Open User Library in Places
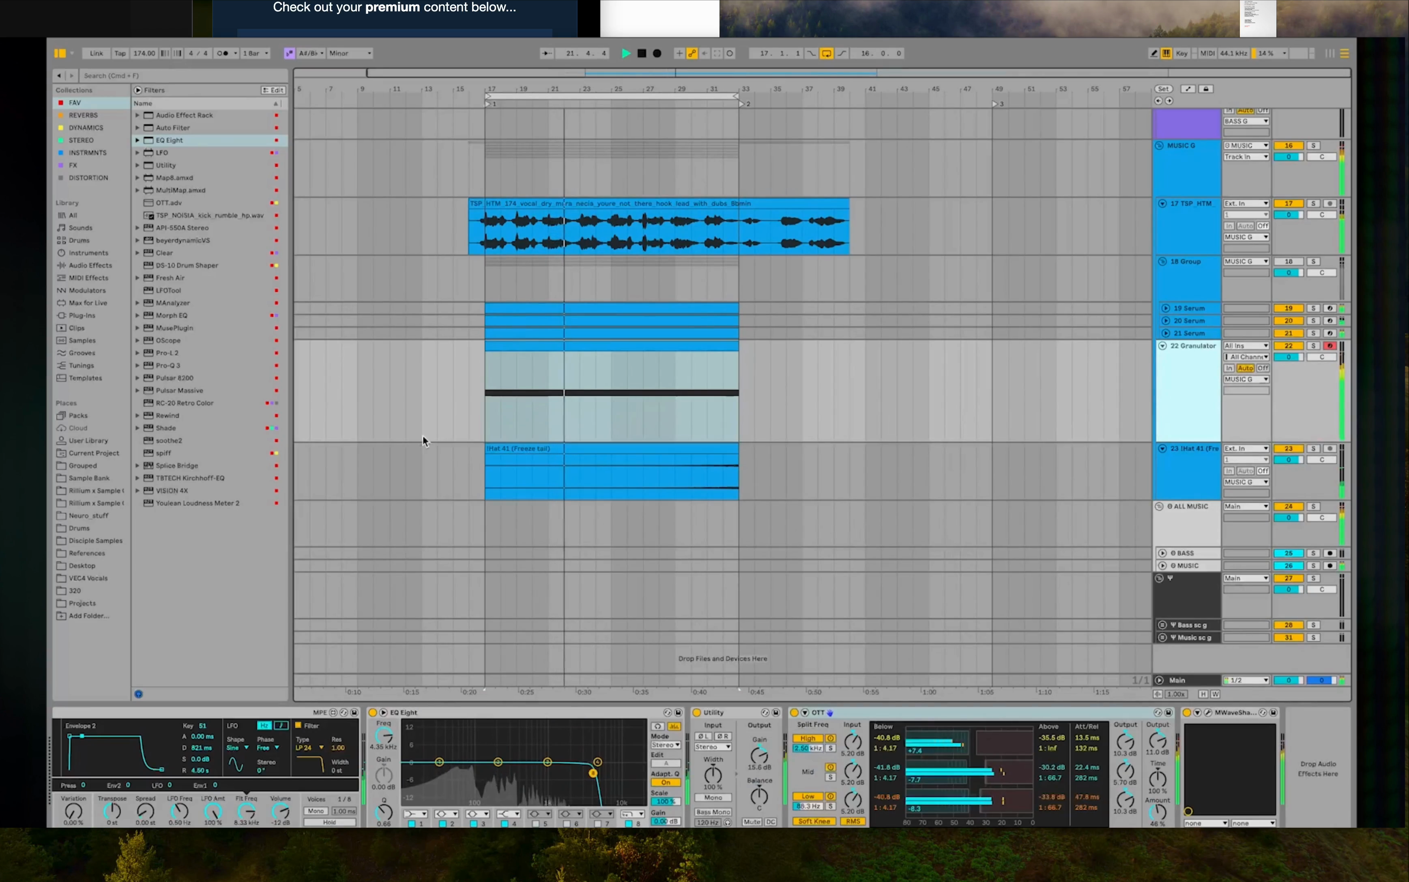 point(88,441)
